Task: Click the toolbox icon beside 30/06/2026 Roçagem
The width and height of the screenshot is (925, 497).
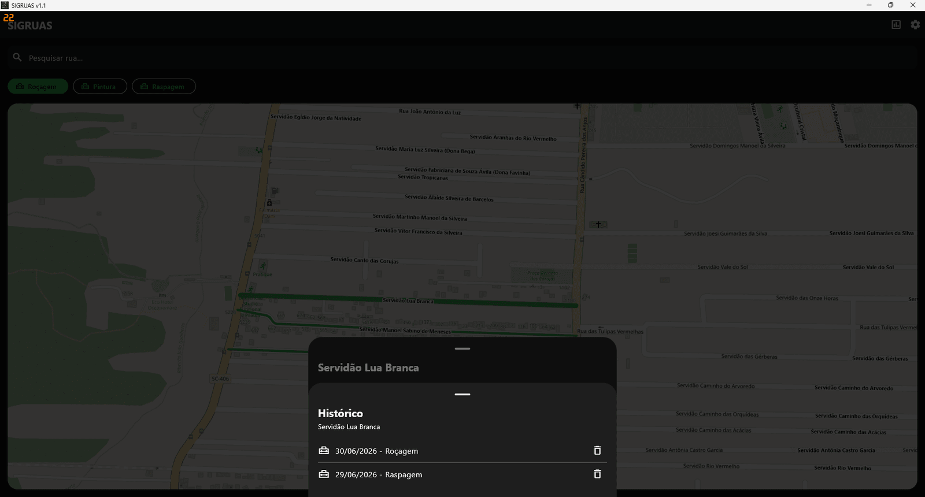Action: [x=324, y=451]
